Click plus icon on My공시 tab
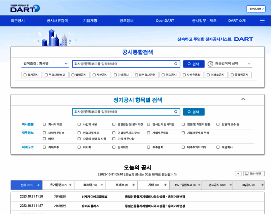The height and width of the screenshot is (214, 271). click(x=262, y=185)
